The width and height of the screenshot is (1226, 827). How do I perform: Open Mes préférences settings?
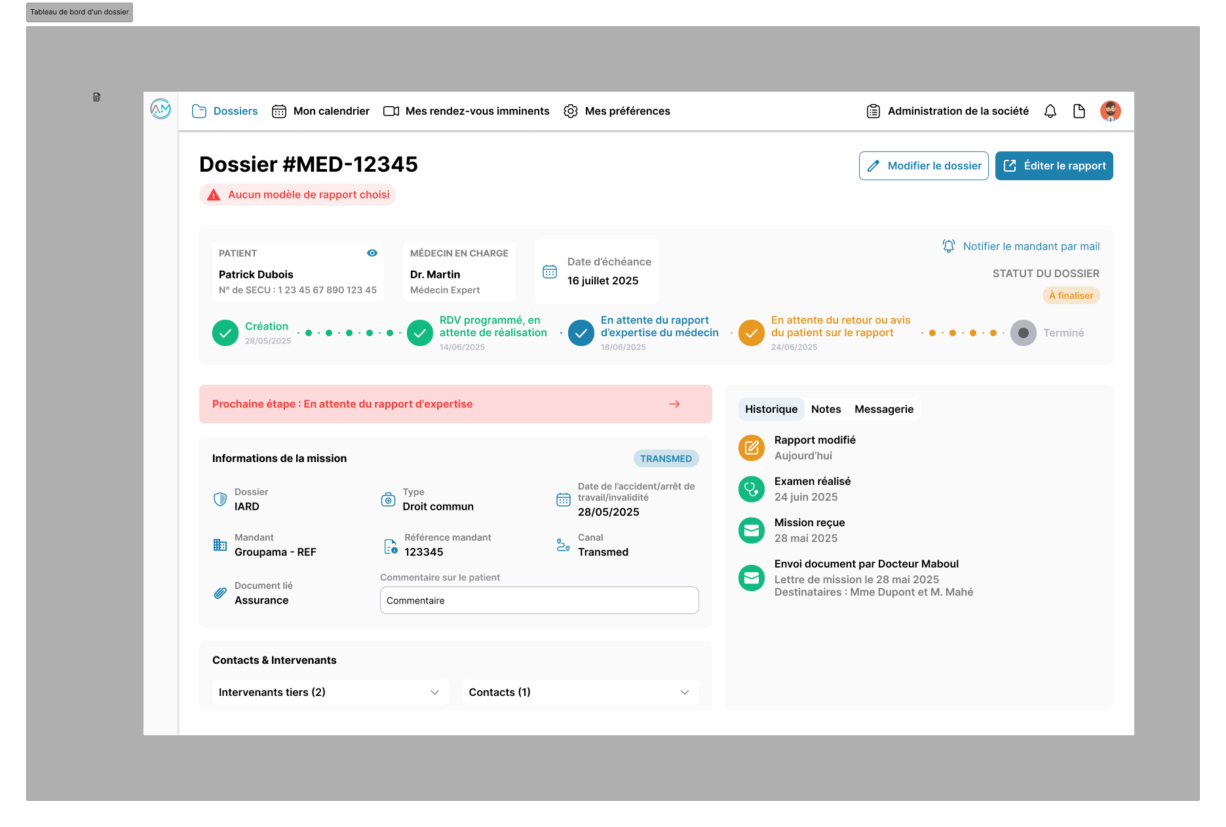point(617,111)
